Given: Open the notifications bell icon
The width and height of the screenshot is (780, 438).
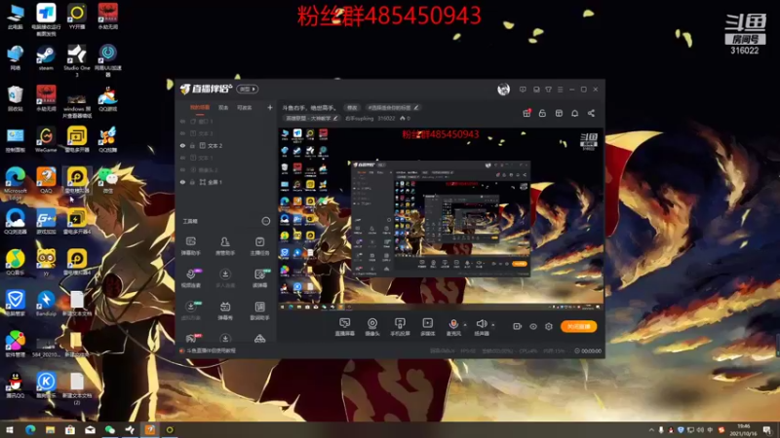Looking at the screenshot, I should tap(575, 113).
